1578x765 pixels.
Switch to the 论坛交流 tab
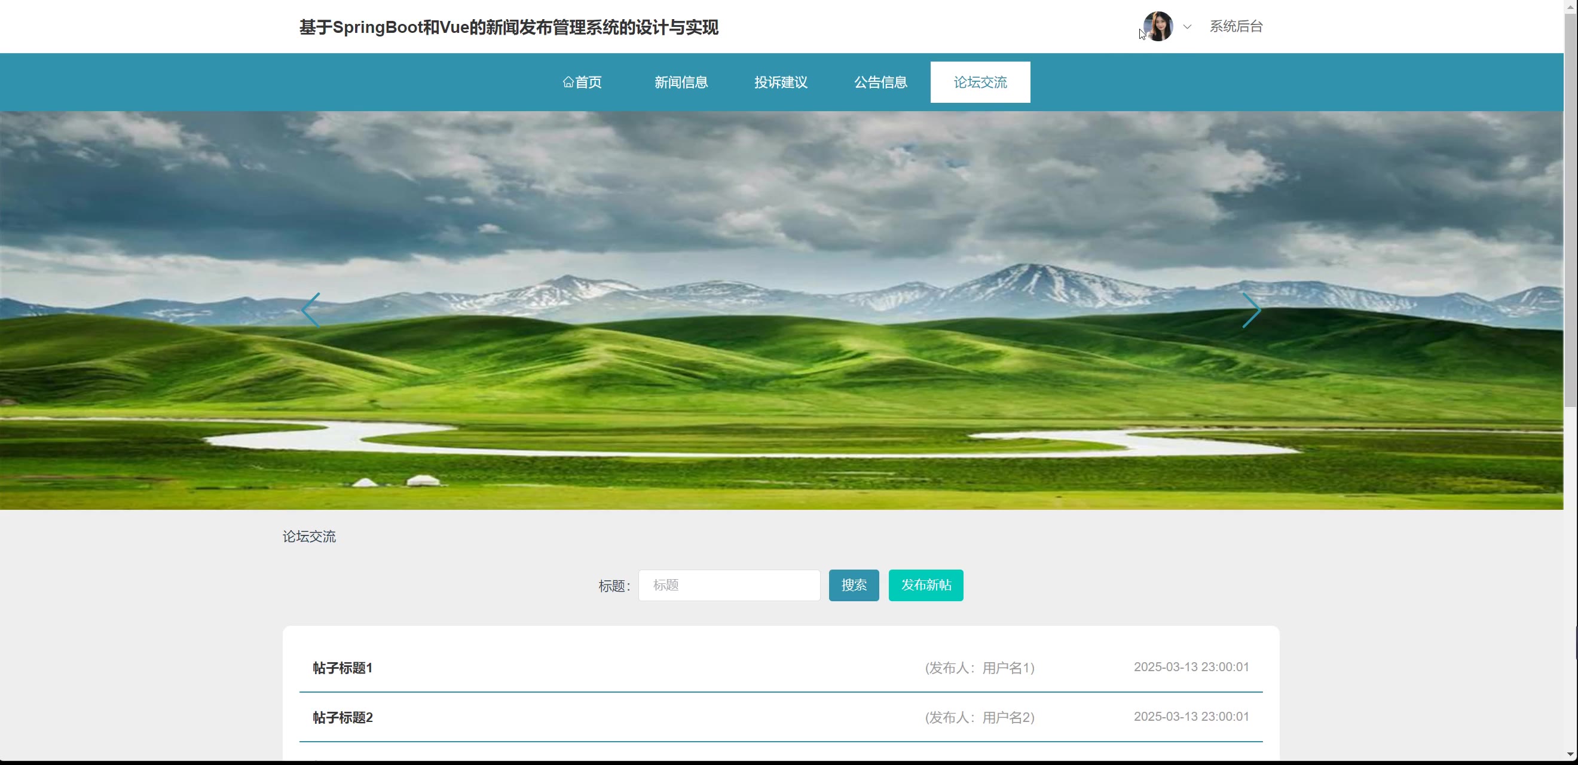point(980,82)
